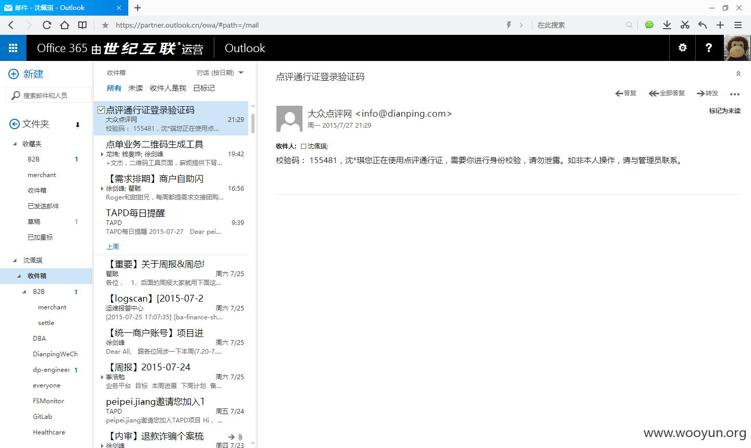Open the browser downloads icon
Image resolution: width=751 pixels, height=448 pixels.
click(x=667, y=25)
